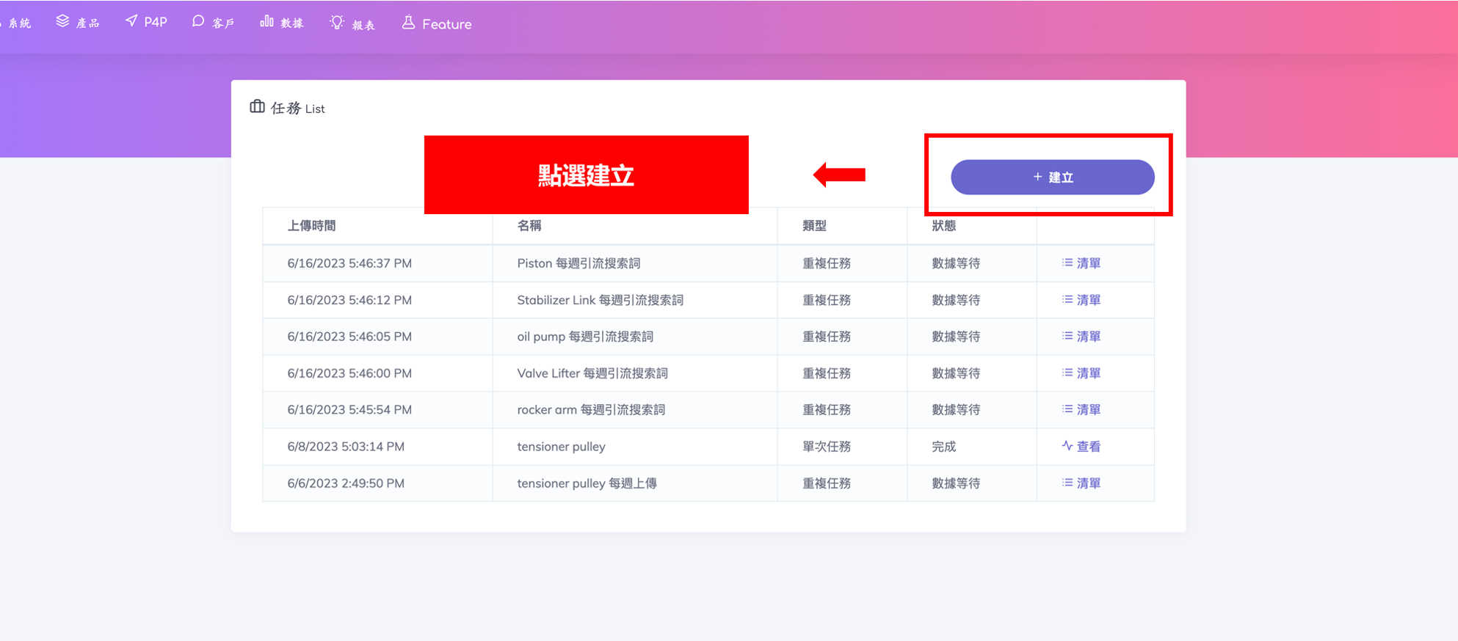Click the lightbulb icon for 報表
Image resolution: width=1458 pixels, height=641 pixels.
(x=336, y=23)
